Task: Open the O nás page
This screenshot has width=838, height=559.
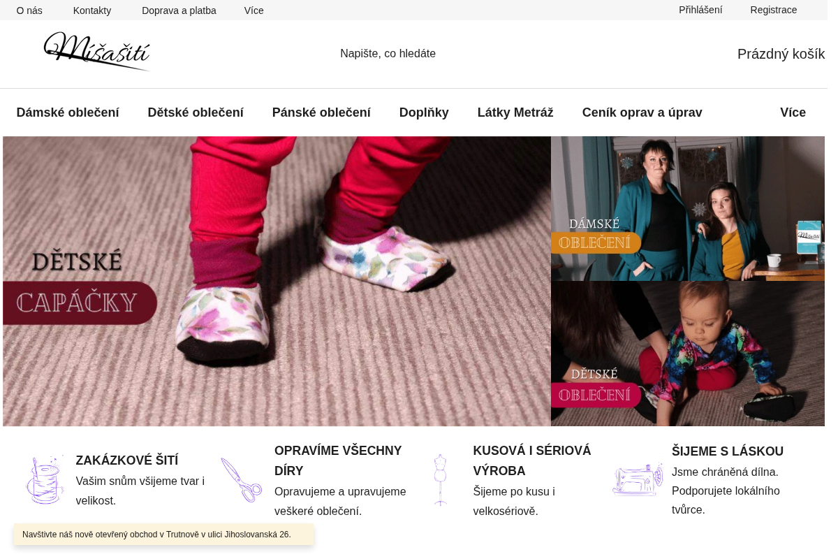Action: [29, 10]
